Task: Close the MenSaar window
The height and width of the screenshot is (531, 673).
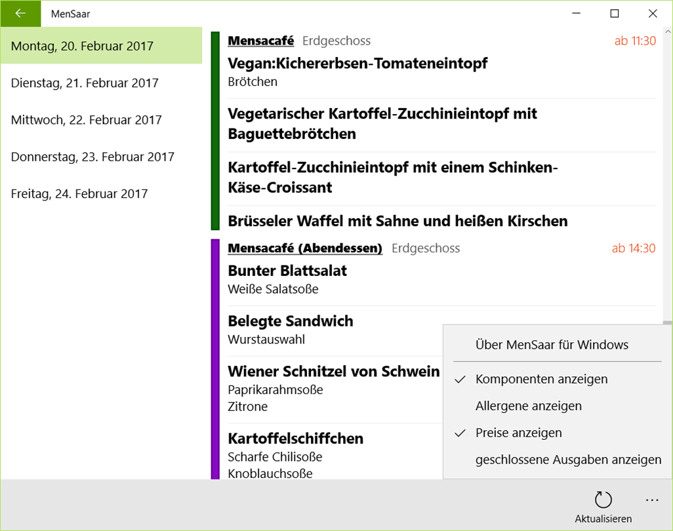Action: [653, 13]
